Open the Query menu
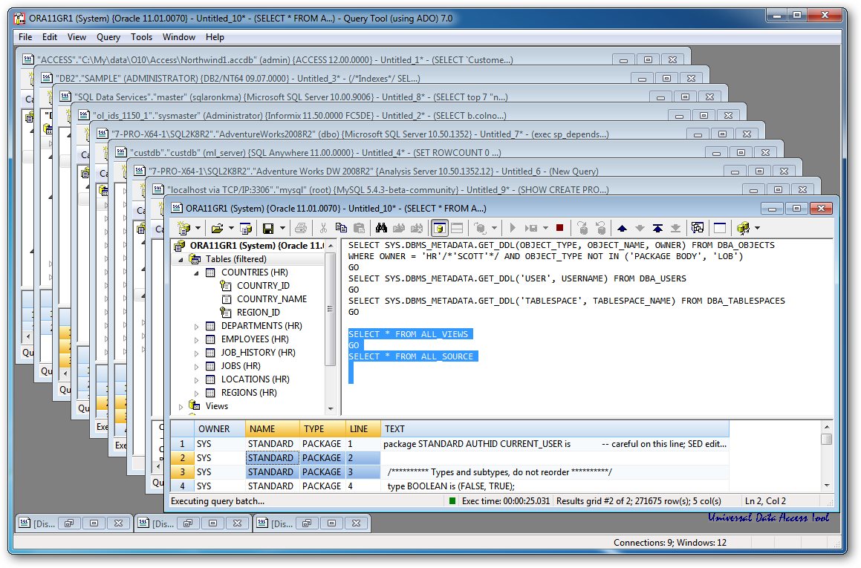This screenshot has width=861, height=568. click(108, 36)
